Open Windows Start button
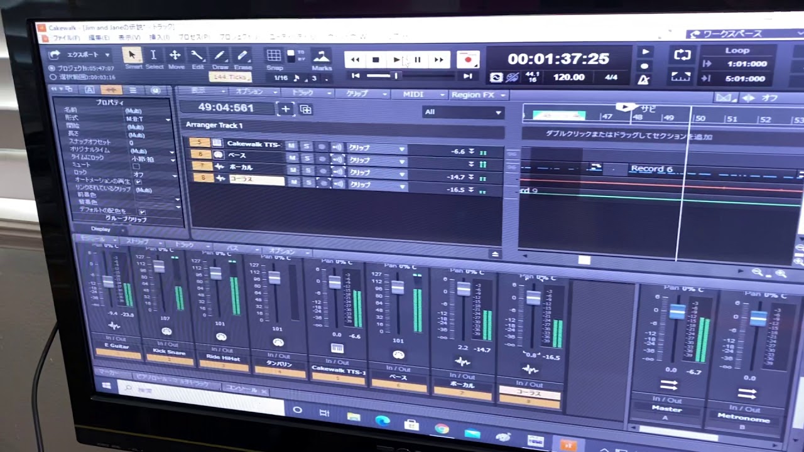 coord(107,387)
